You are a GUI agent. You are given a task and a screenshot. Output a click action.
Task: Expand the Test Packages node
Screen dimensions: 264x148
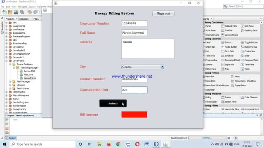tap(10, 81)
